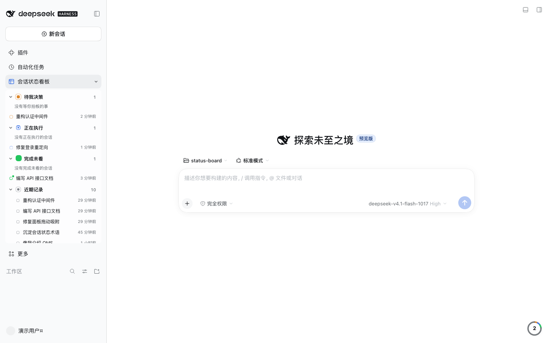Screen dimensions: 549x343
Task: Open the 插件 plugins page
Action: click(53, 53)
